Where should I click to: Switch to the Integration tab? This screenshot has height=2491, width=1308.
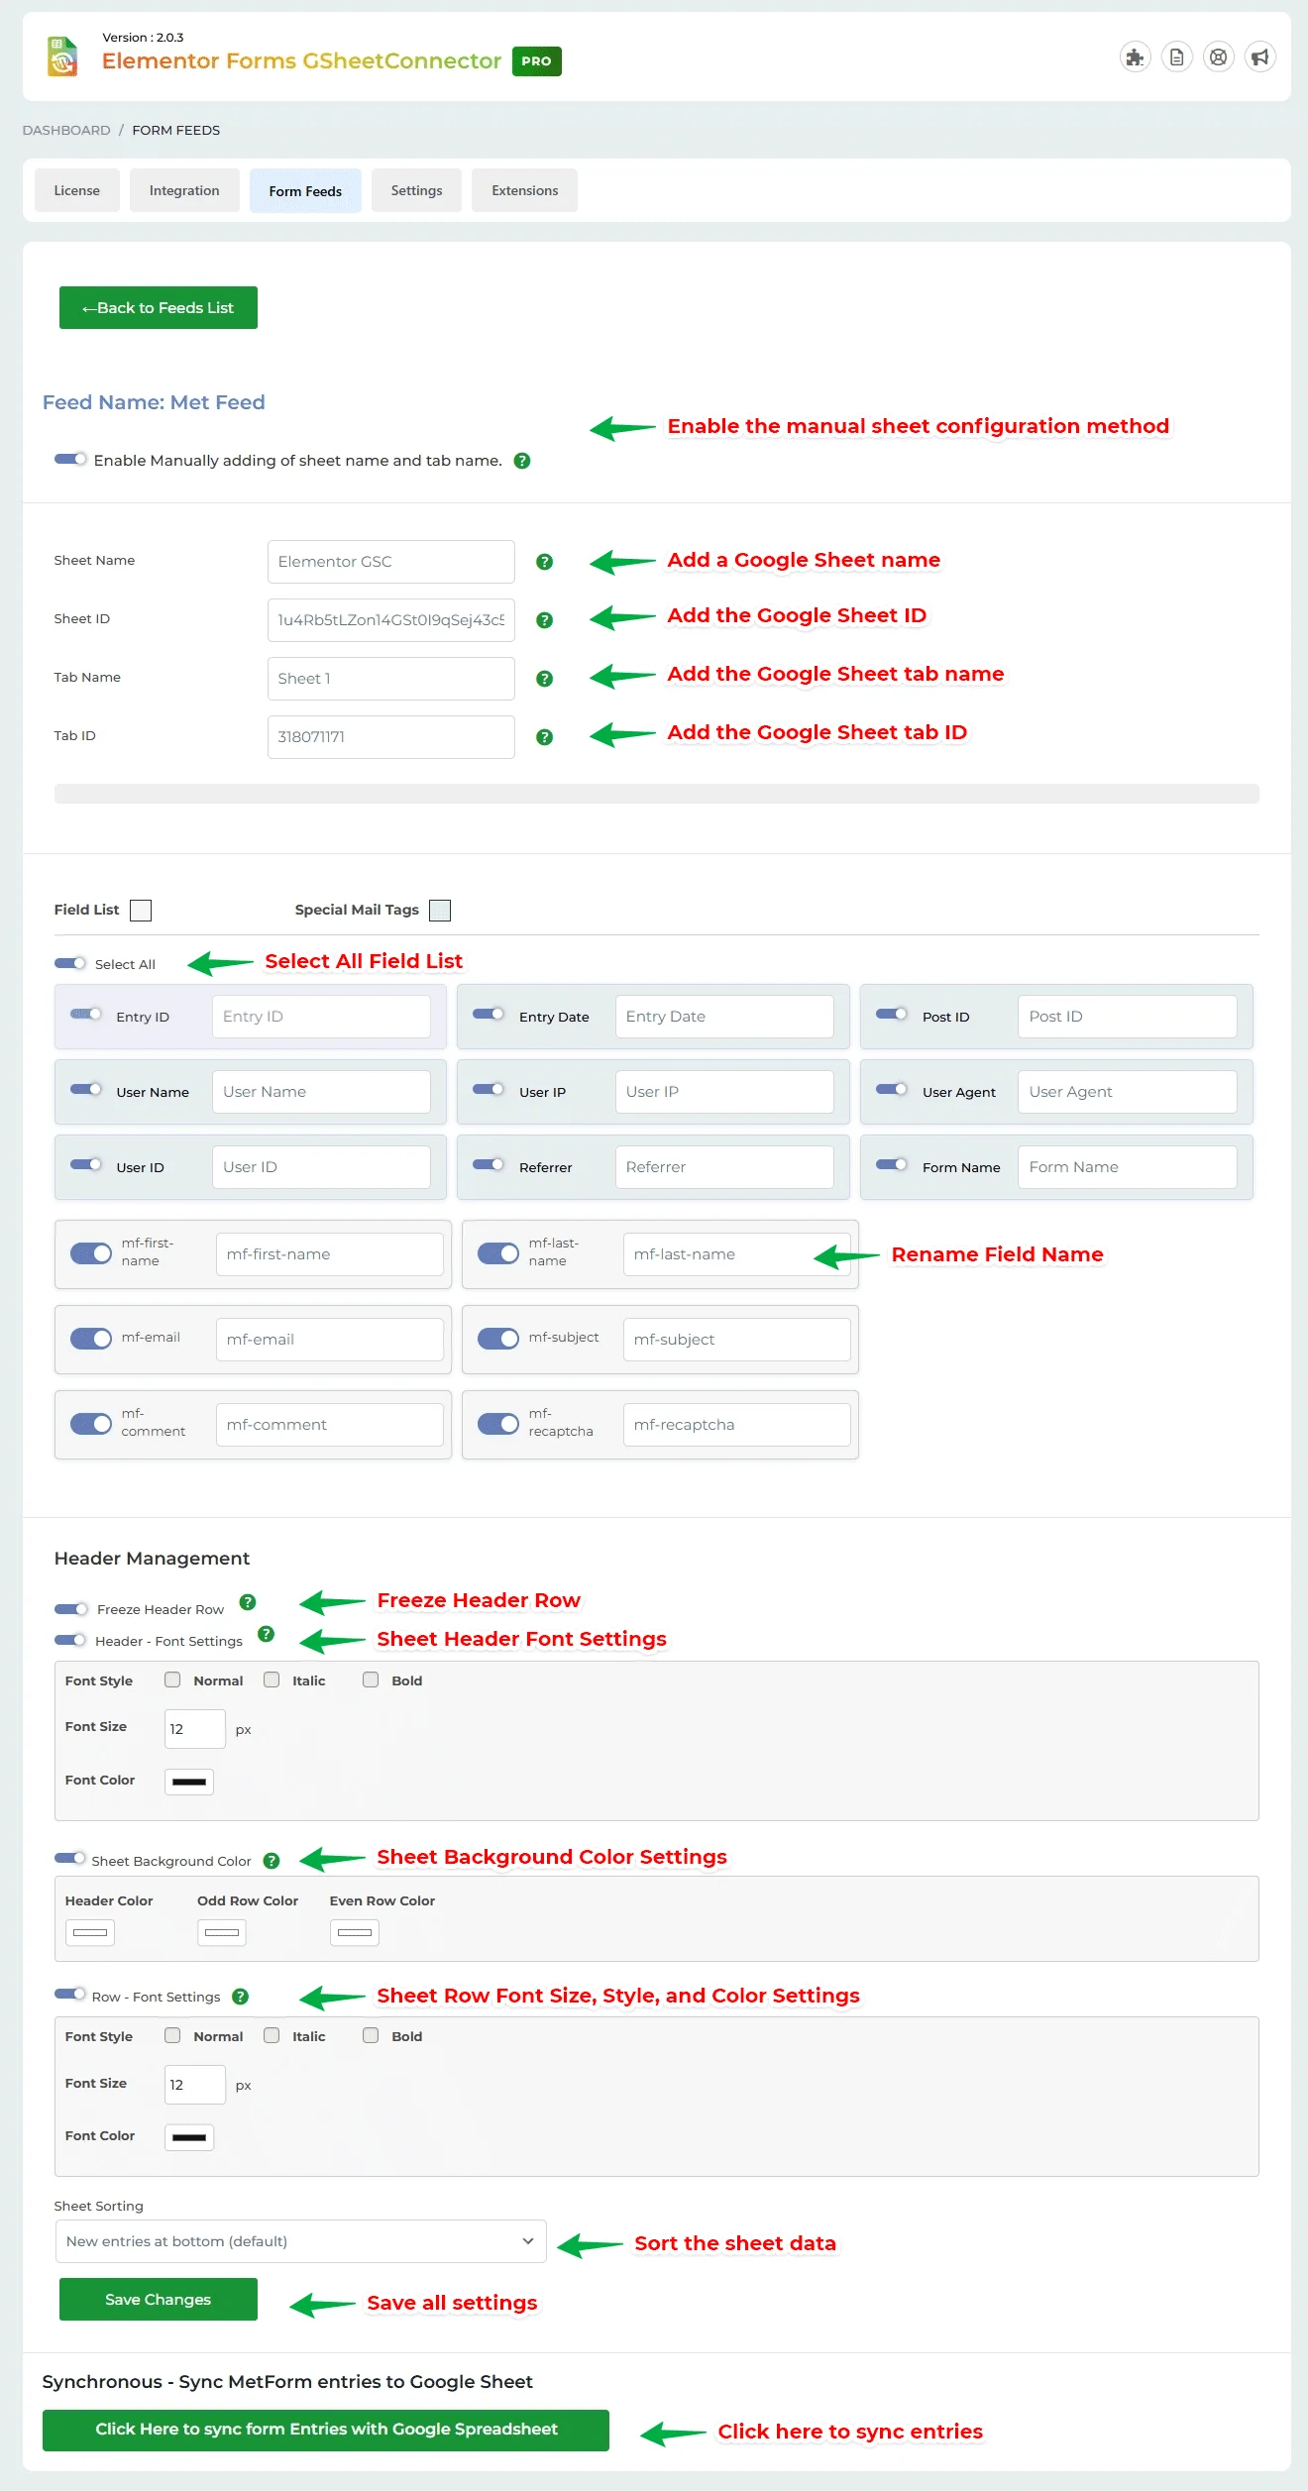pos(184,190)
